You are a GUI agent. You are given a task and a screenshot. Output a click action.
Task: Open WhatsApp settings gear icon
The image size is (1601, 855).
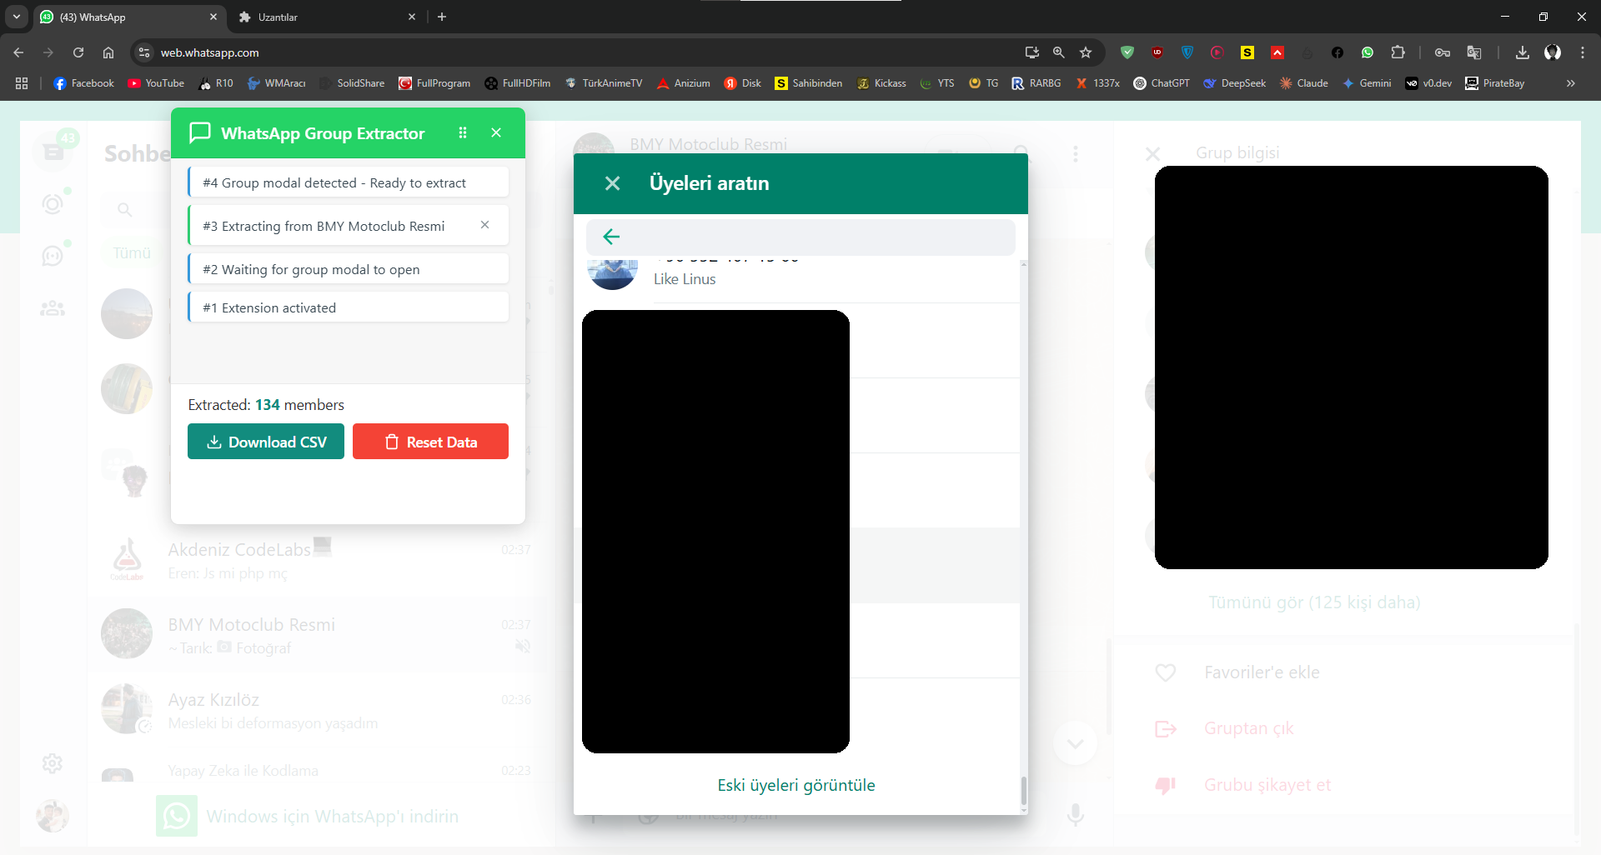point(53,763)
